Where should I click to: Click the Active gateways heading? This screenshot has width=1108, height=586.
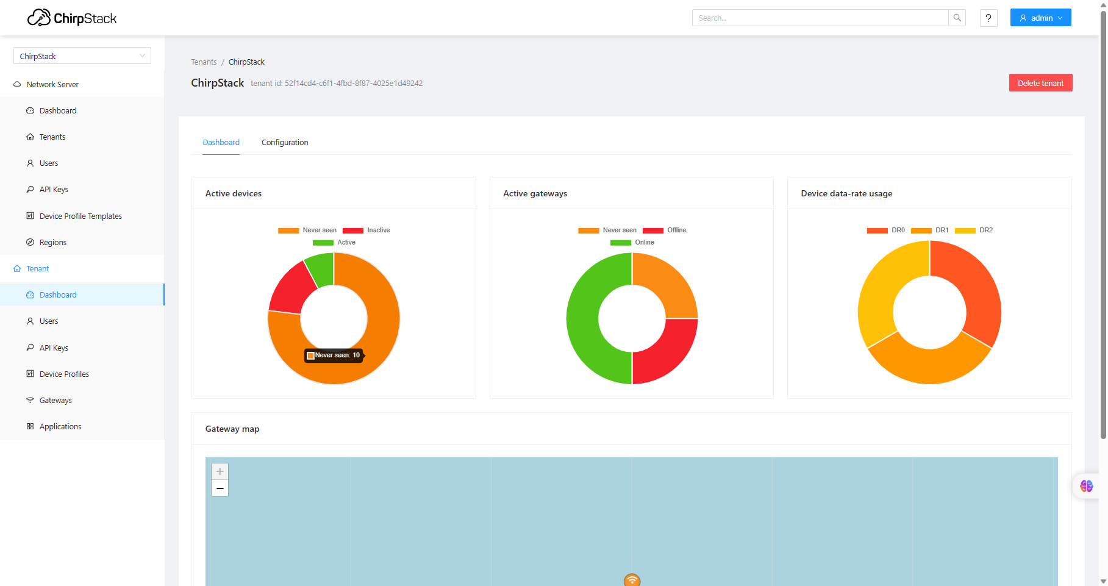(x=535, y=193)
